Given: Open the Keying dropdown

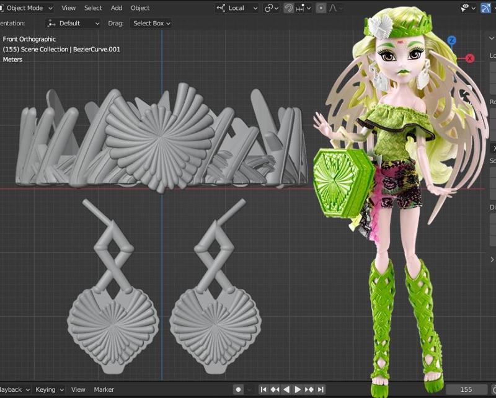Looking at the screenshot, I should pos(50,389).
